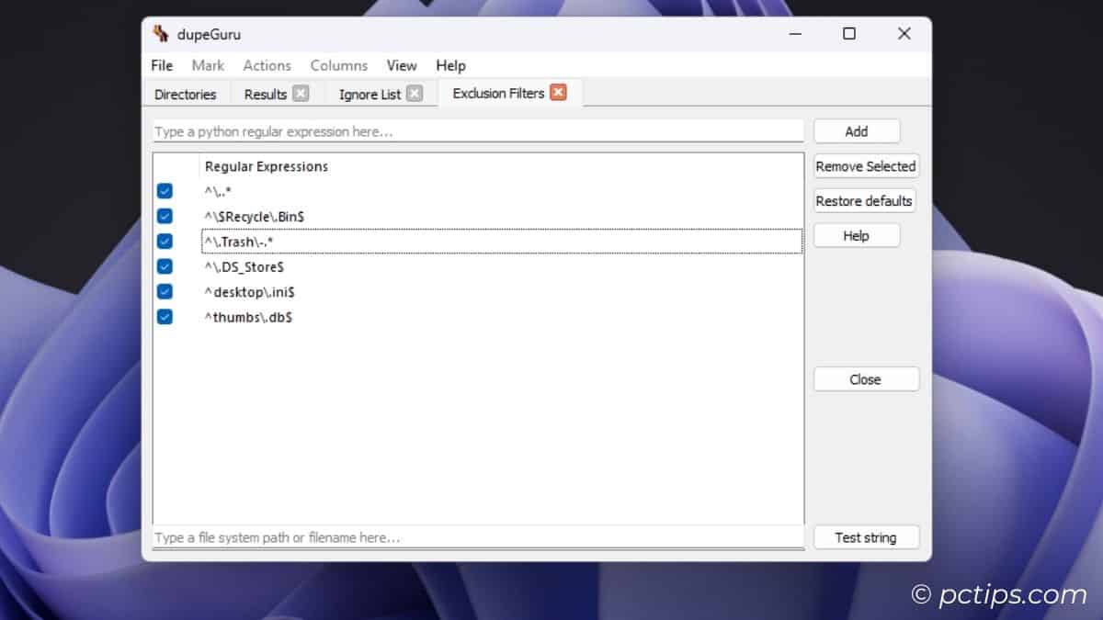Click the Regular Expressions column header

pyautogui.click(x=267, y=166)
